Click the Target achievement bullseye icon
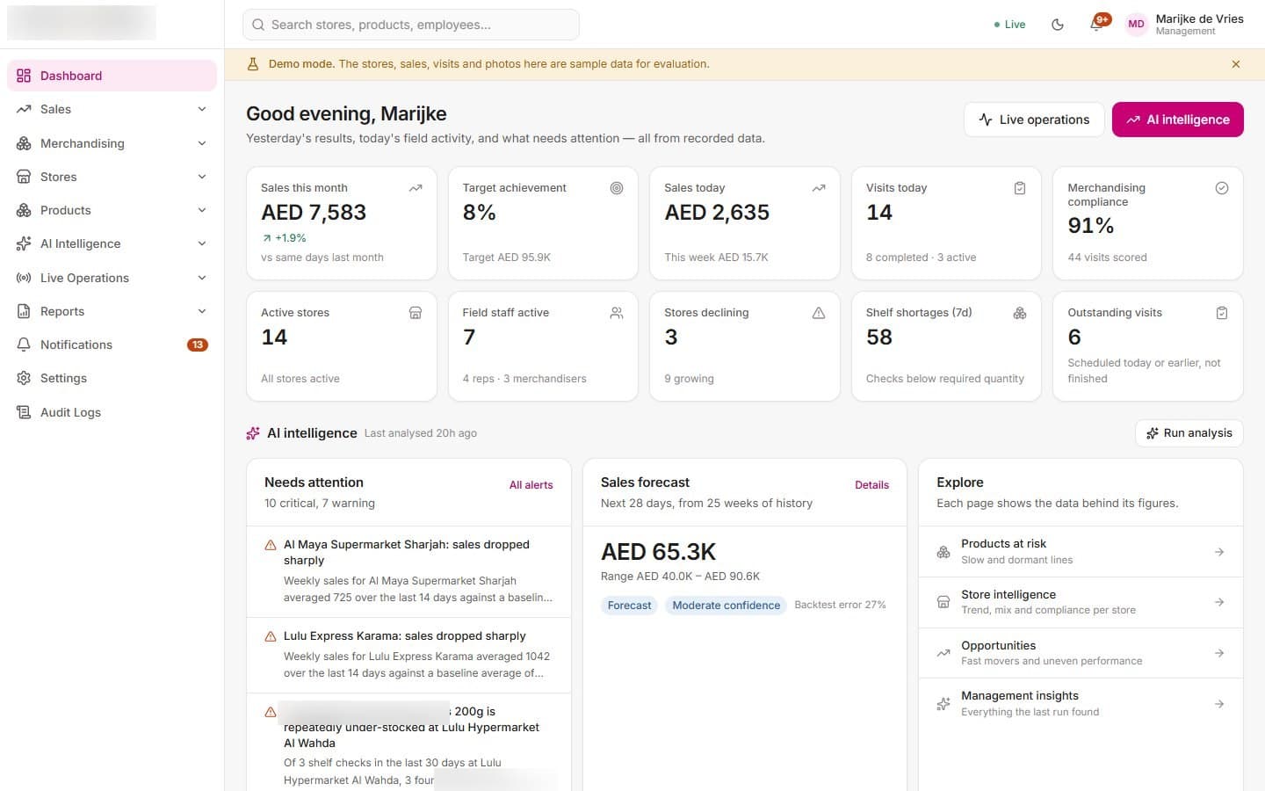The image size is (1265, 791). coord(617,188)
